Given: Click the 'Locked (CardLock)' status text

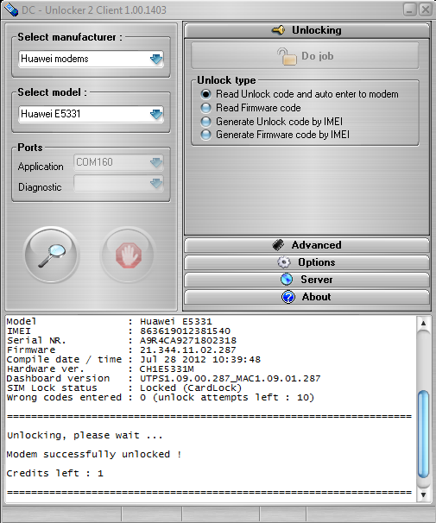Looking at the screenshot, I should (x=191, y=388).
